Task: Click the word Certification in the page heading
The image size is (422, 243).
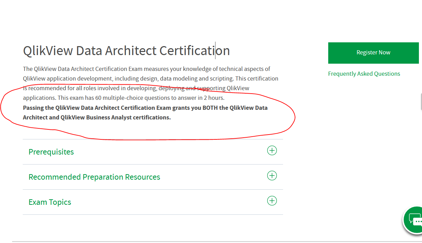Action: tap(194, 51)
